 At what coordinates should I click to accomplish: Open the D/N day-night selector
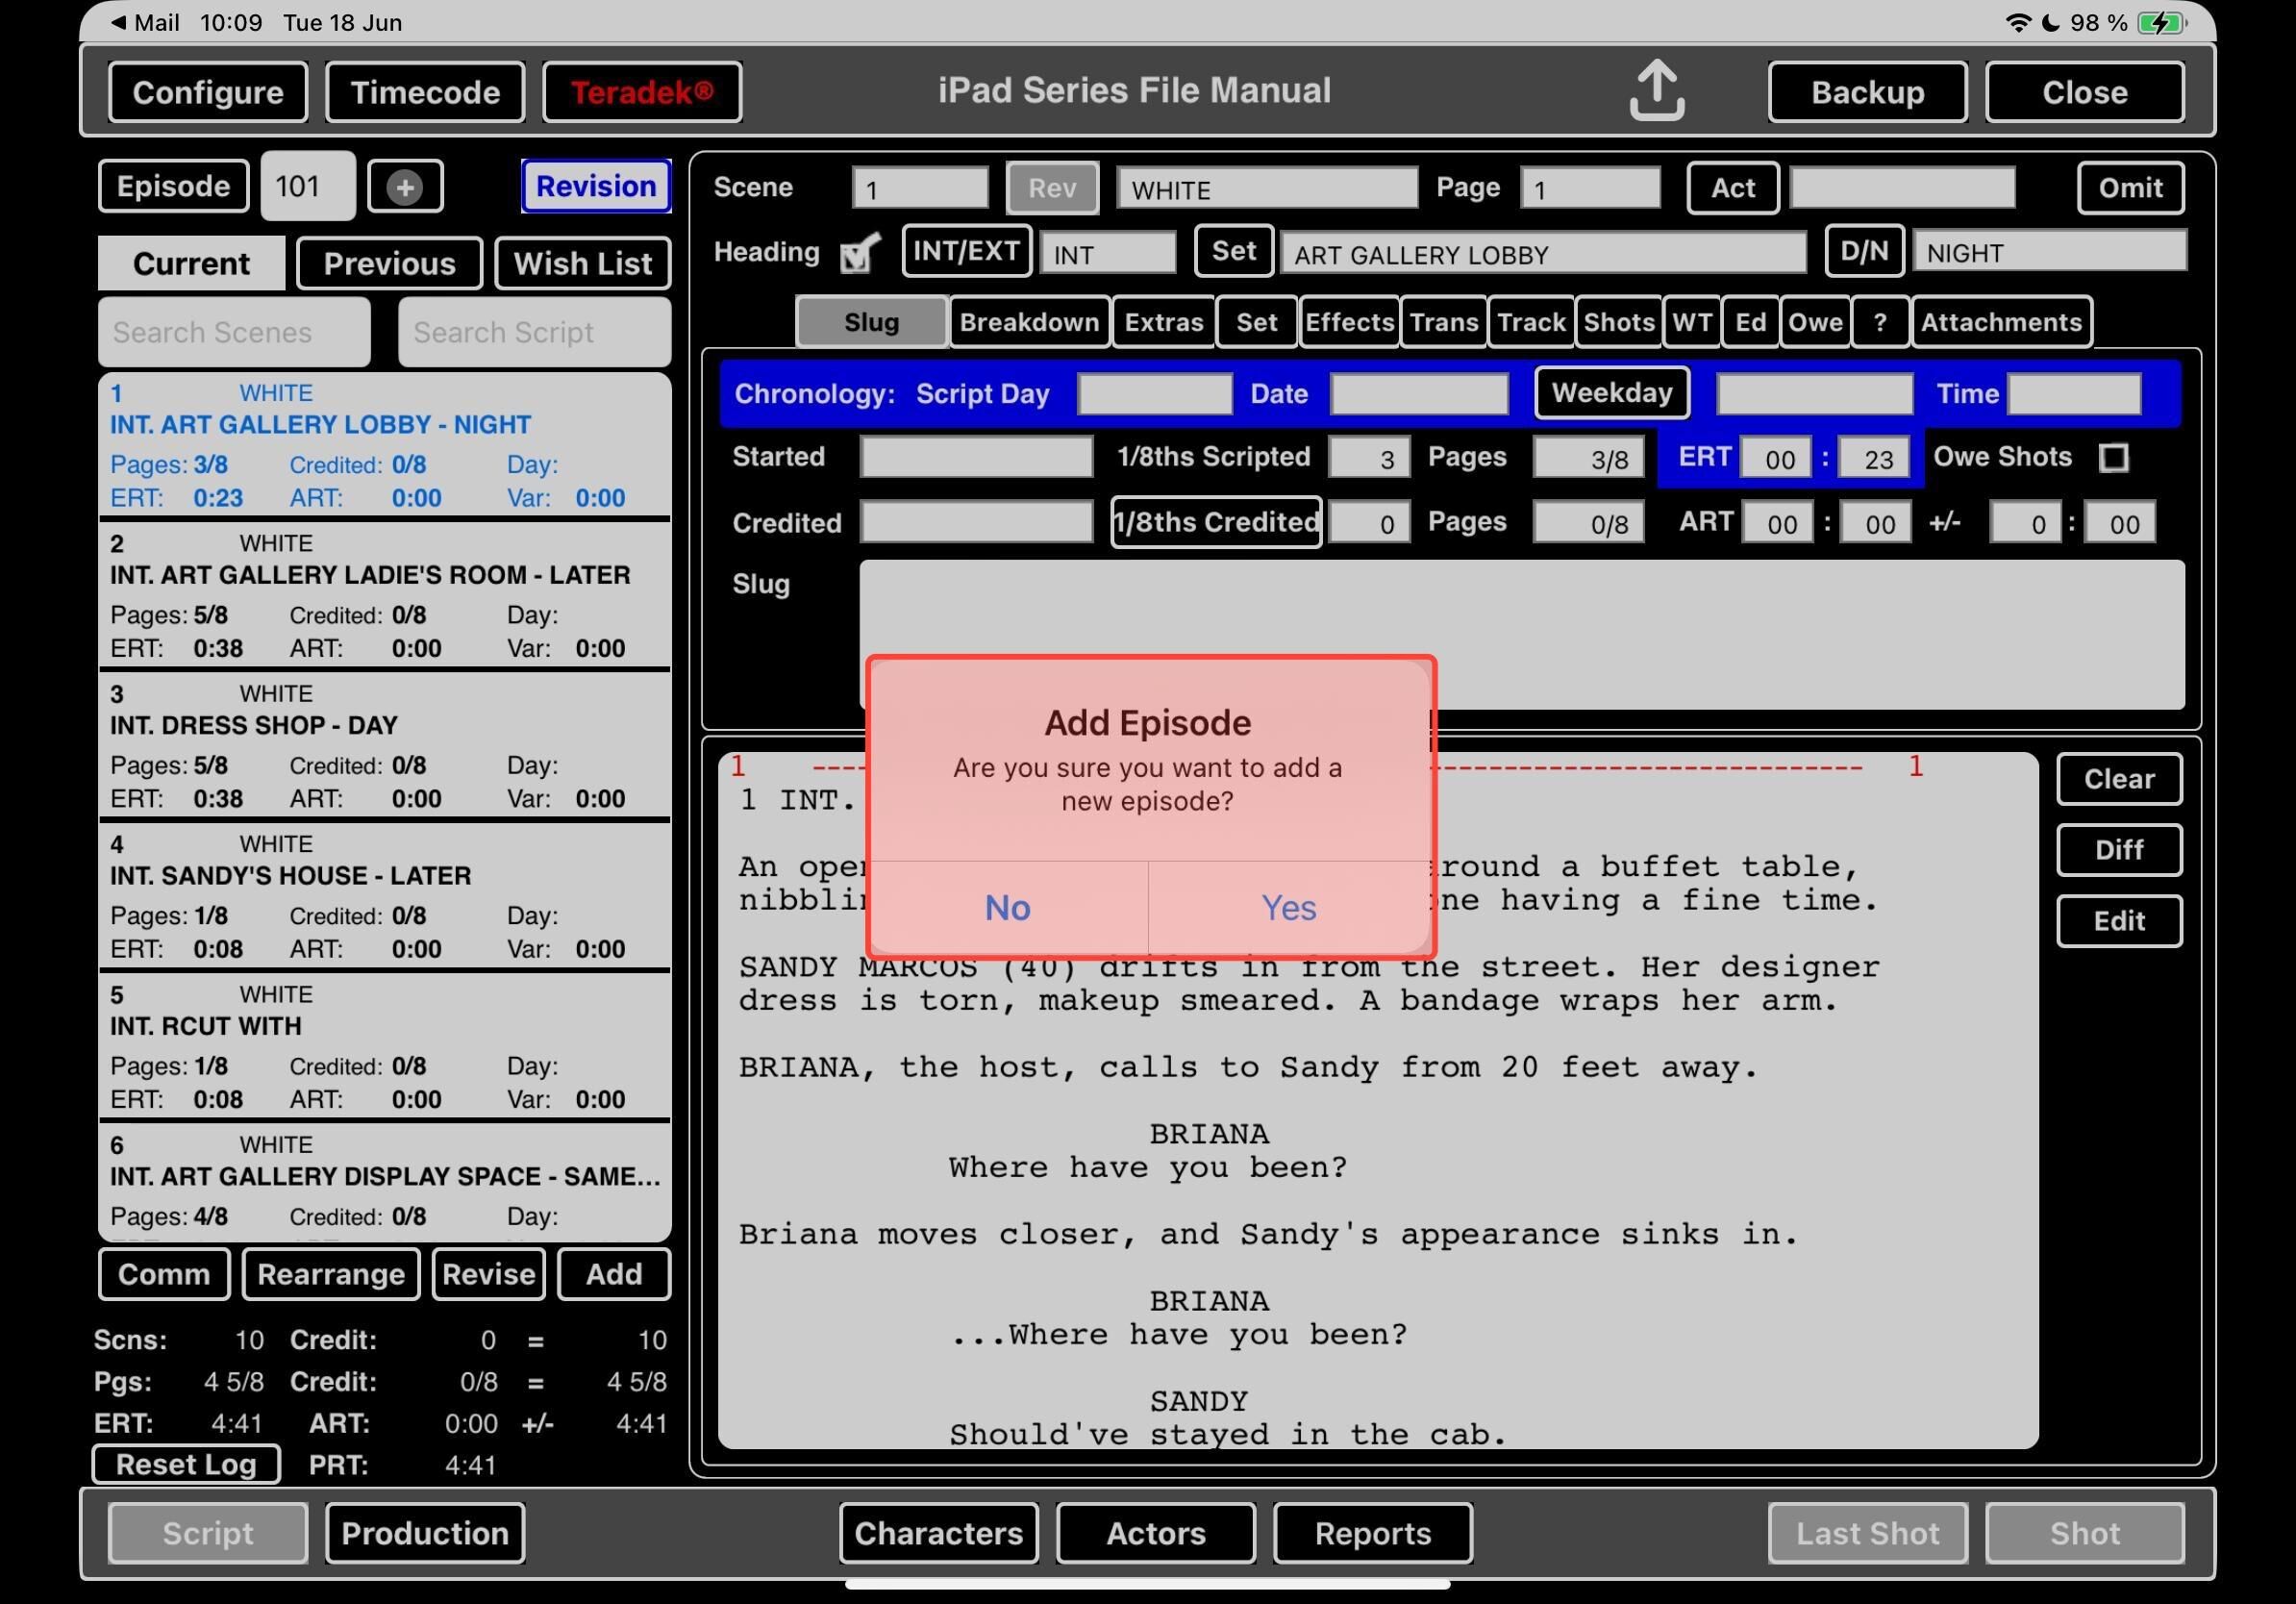tap(1863, 251)
